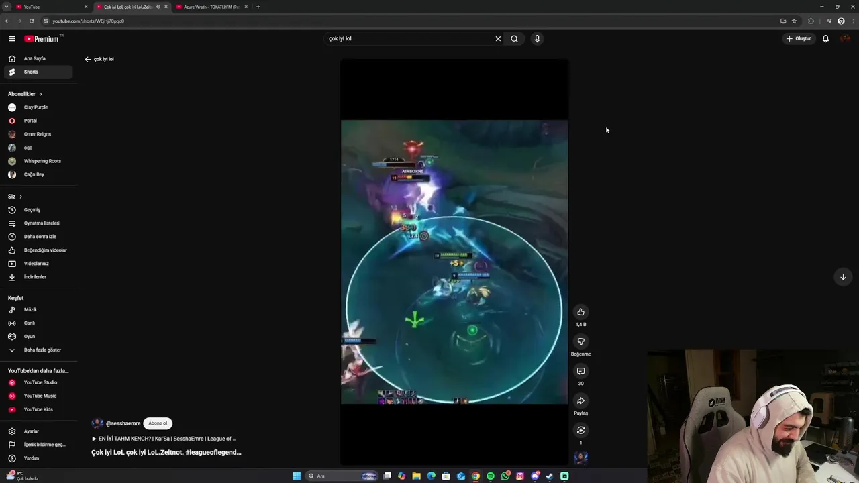
Task: Open the notifications bell
Action: click(x=825, y=38)
